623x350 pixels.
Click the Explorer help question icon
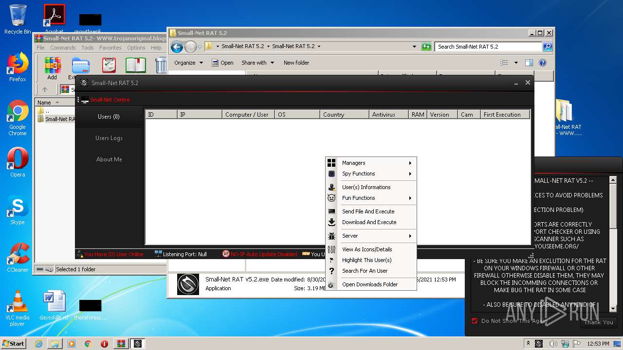click(543, 63)
